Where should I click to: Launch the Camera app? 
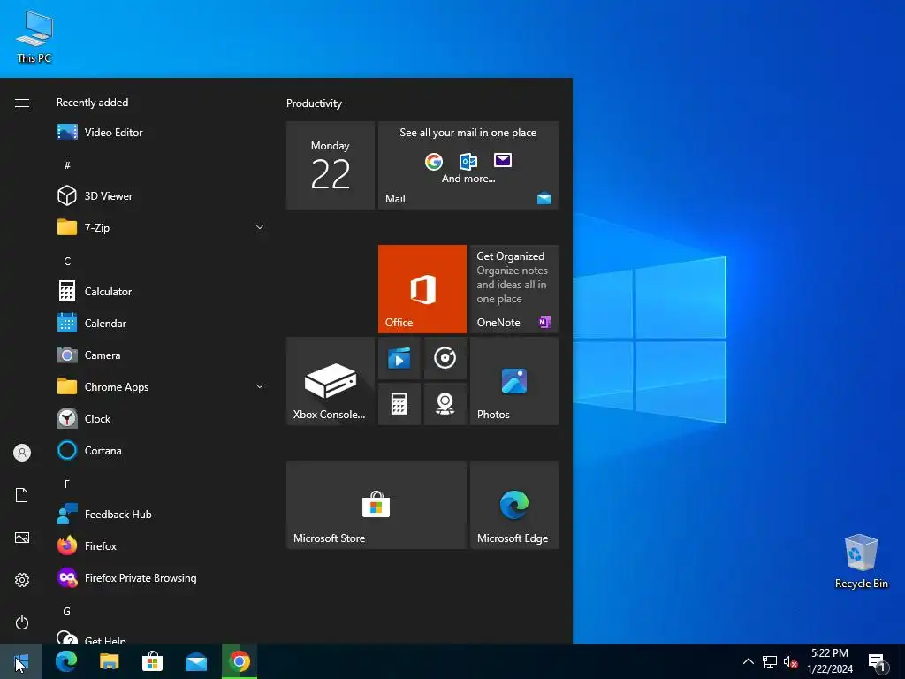160,355
